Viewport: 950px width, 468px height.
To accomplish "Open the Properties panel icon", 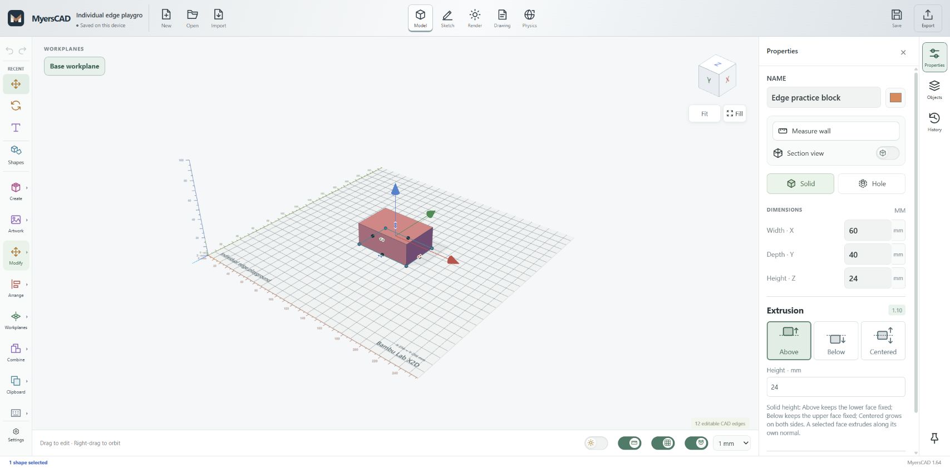I will point(934,57).
